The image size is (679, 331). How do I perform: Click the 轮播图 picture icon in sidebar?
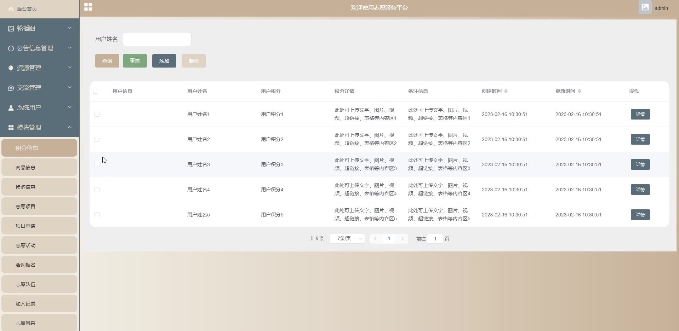(11, 29)
